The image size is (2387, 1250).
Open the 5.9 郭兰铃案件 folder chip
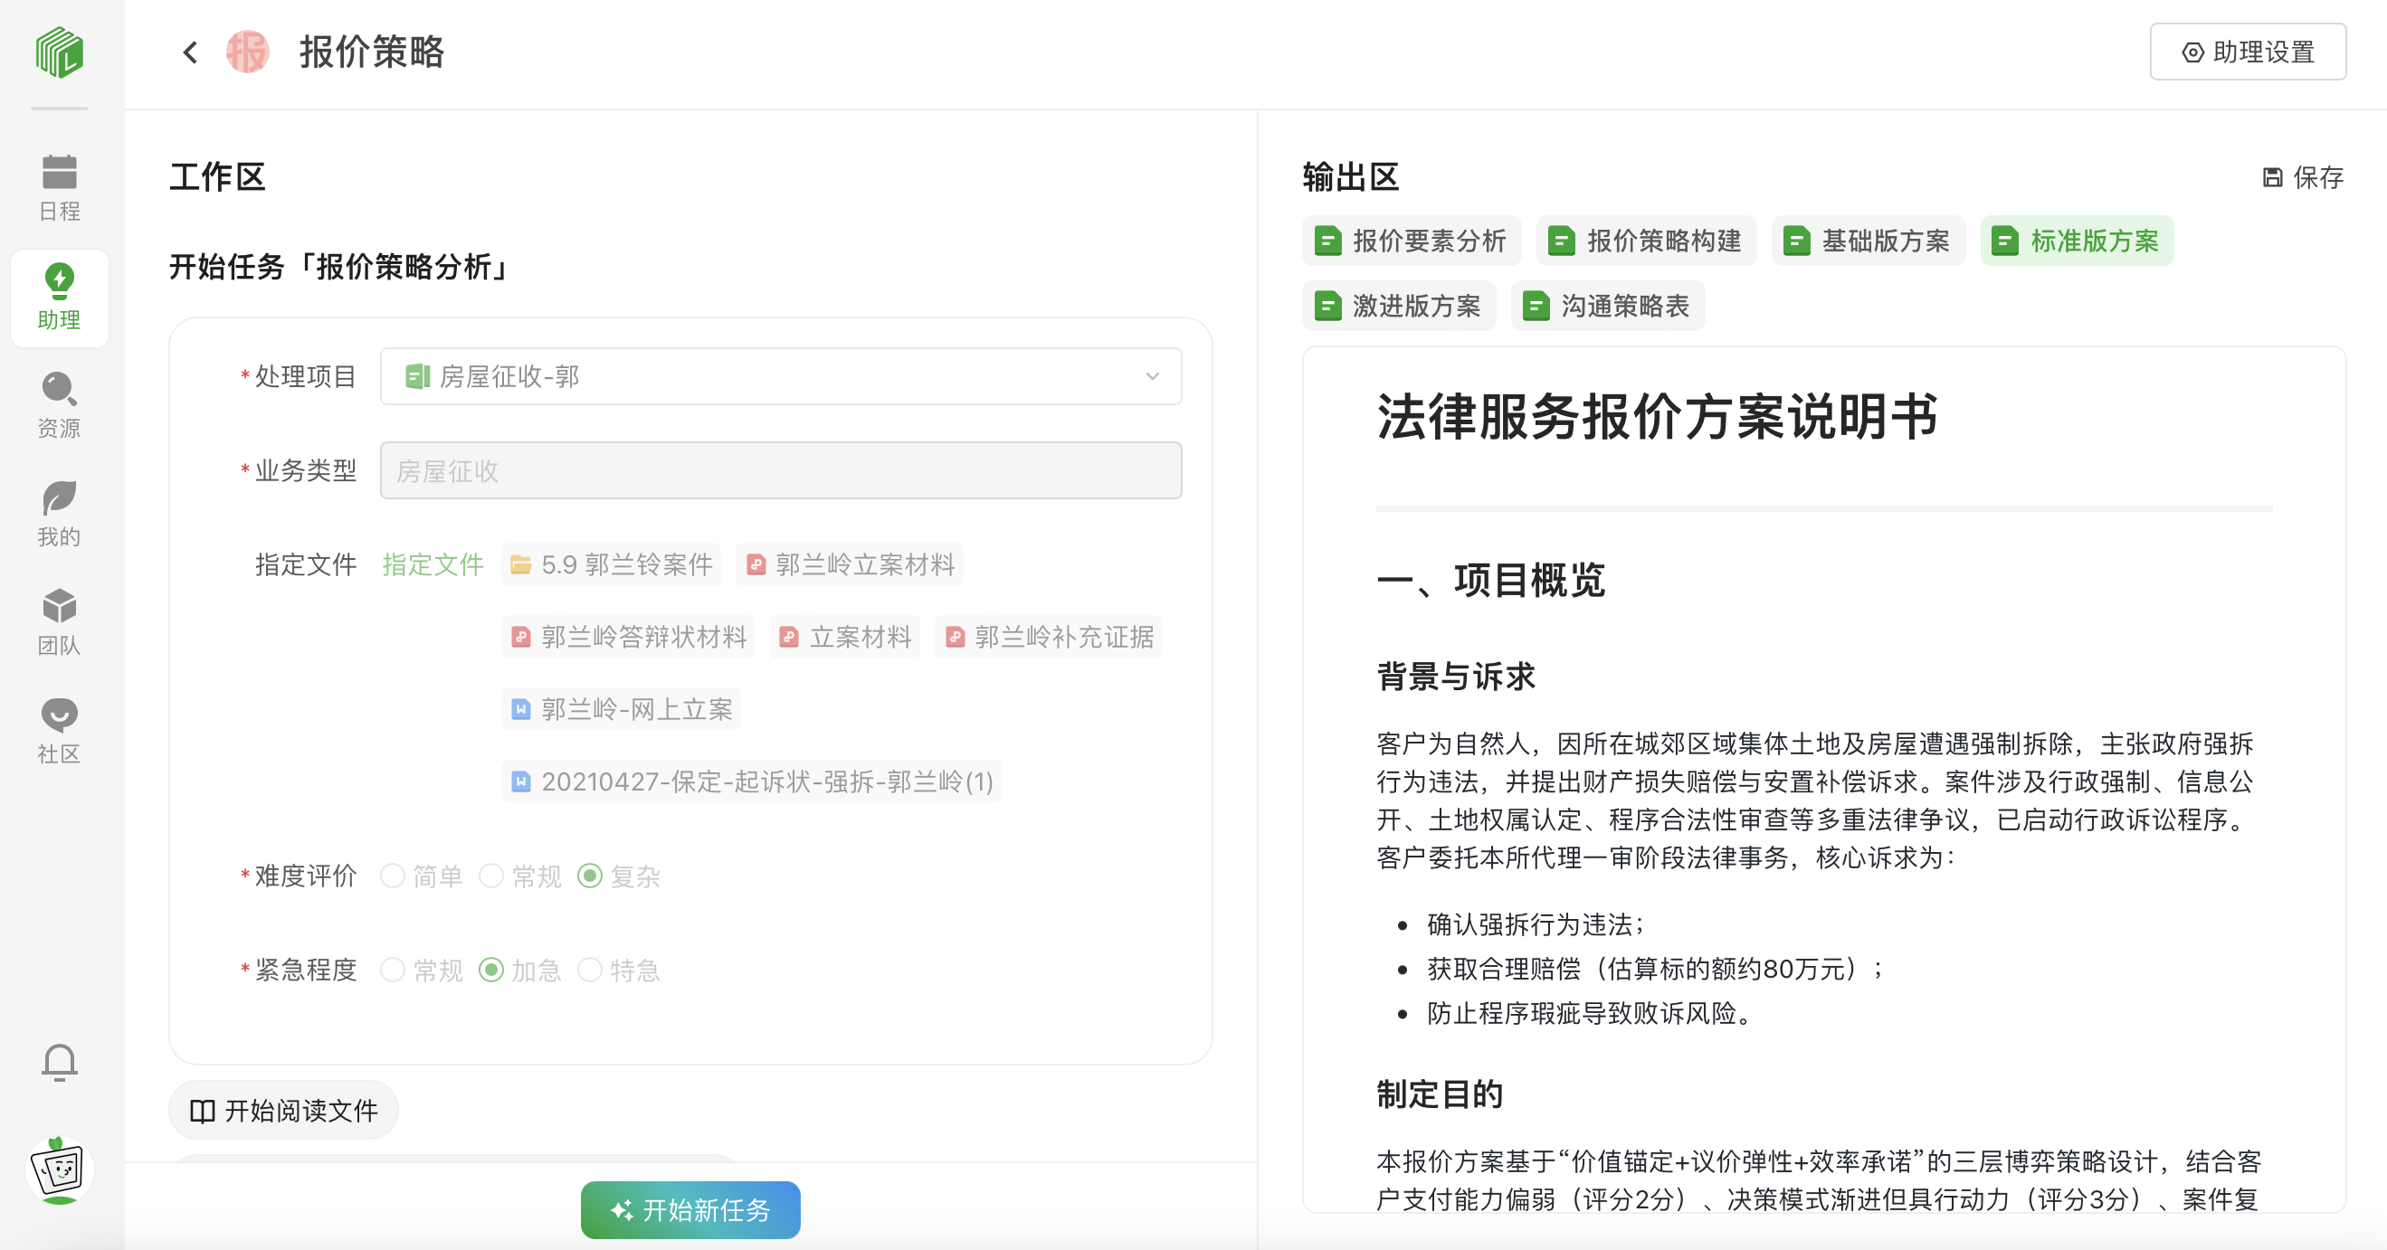pos(612,563)
